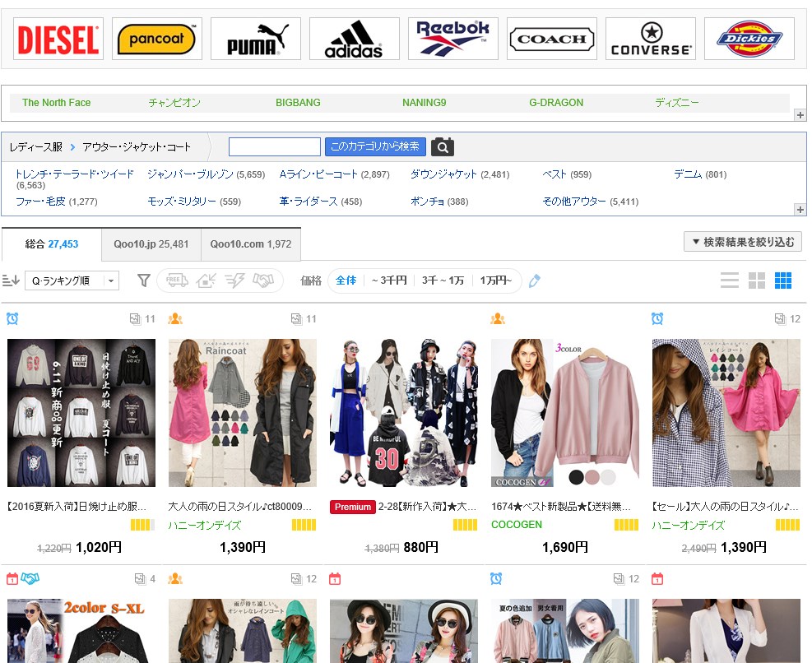This screenshot has height=663, width=812.
Task: Toggle the free shipping truck filter
Action: pos(177,280)
